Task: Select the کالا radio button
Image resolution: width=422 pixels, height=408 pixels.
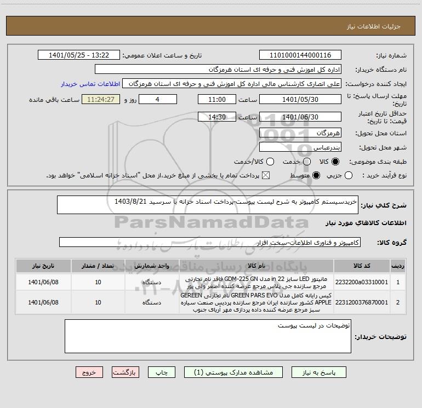Action: [335, 162]
